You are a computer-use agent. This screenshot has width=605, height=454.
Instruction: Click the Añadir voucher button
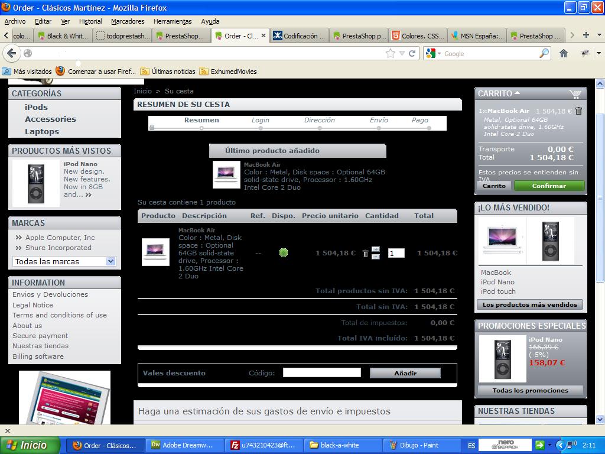(x=405, y=373)
